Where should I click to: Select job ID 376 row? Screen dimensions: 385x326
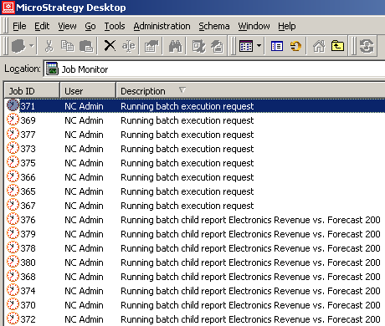tap(195, 220)
